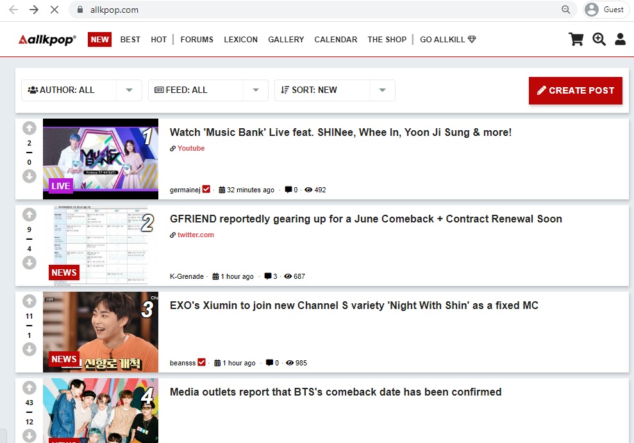Click the verified badge next to germainej
The width and height of the screenshot is (634, 443).
tap(206, 189)
